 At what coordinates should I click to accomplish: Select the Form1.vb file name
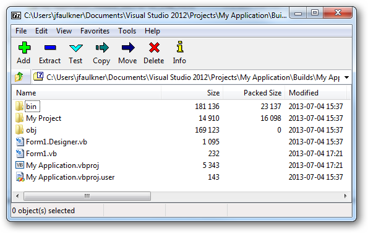pos(41,154)
